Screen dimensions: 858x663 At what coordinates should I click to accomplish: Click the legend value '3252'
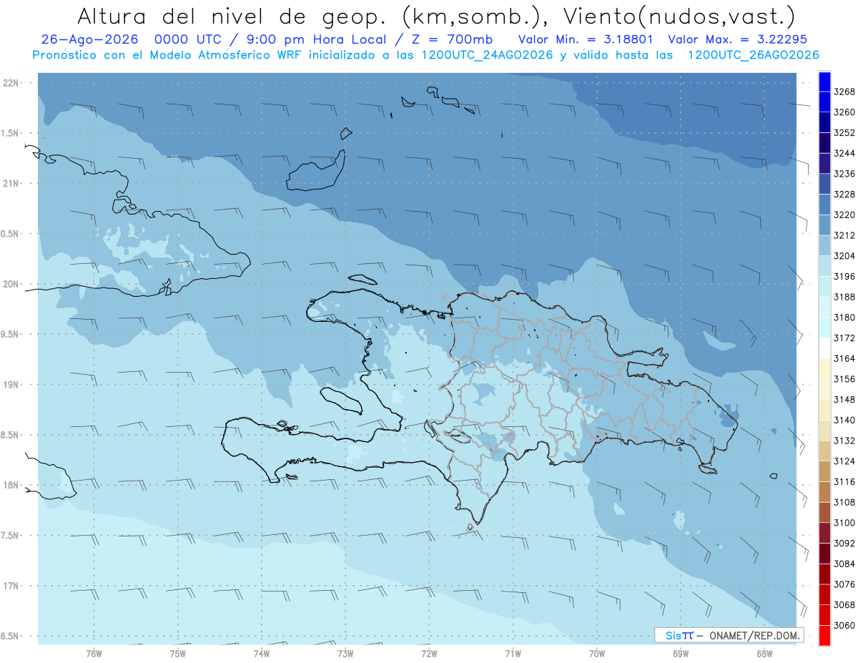[x=844, y=133]
